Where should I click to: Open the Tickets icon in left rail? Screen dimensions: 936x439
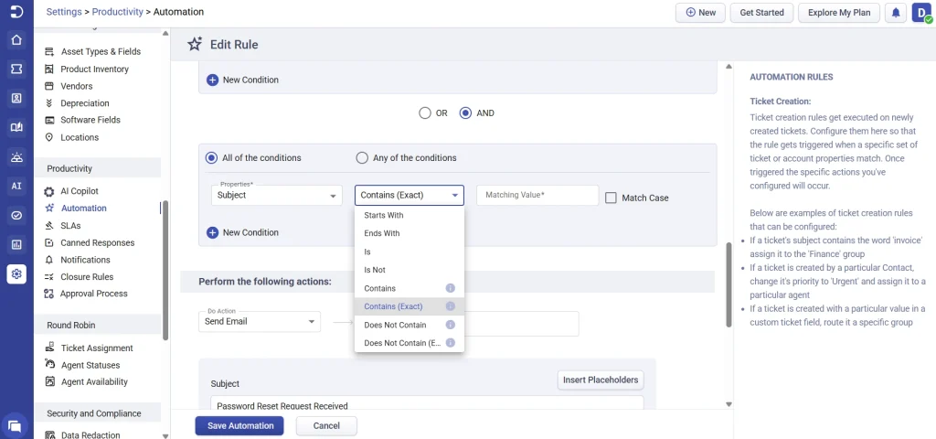16,70
